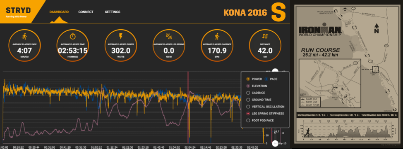Toggle the Leg Spring Stiffness series
403x149 pixels.
point(248,114)
